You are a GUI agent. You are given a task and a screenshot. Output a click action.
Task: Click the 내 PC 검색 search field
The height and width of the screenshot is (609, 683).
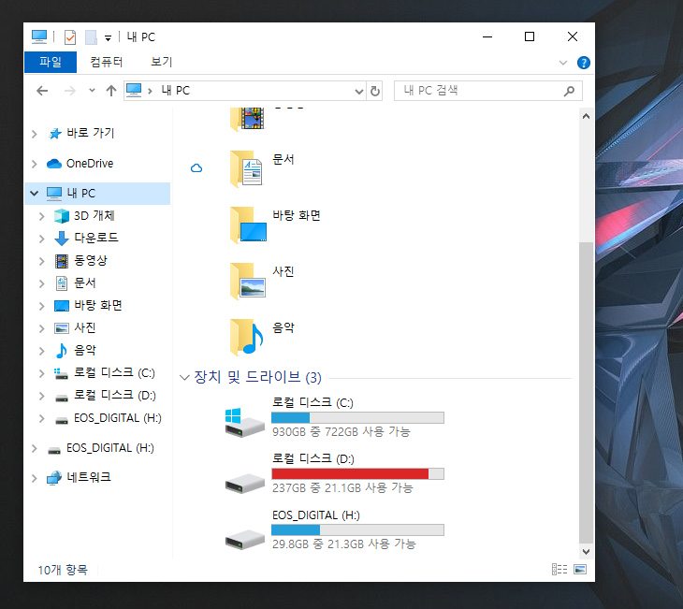(487, 91)
